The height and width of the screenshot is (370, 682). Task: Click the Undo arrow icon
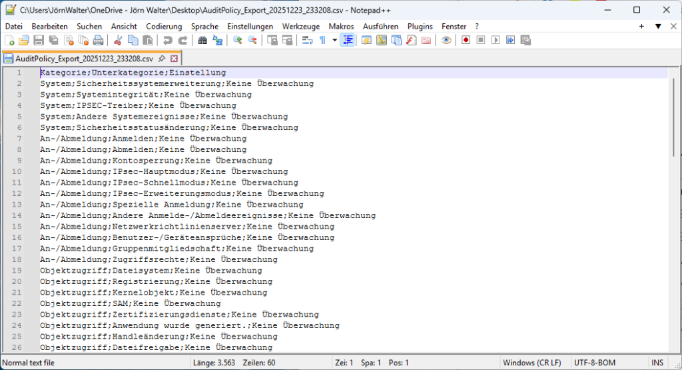click(x=167, y=41)
